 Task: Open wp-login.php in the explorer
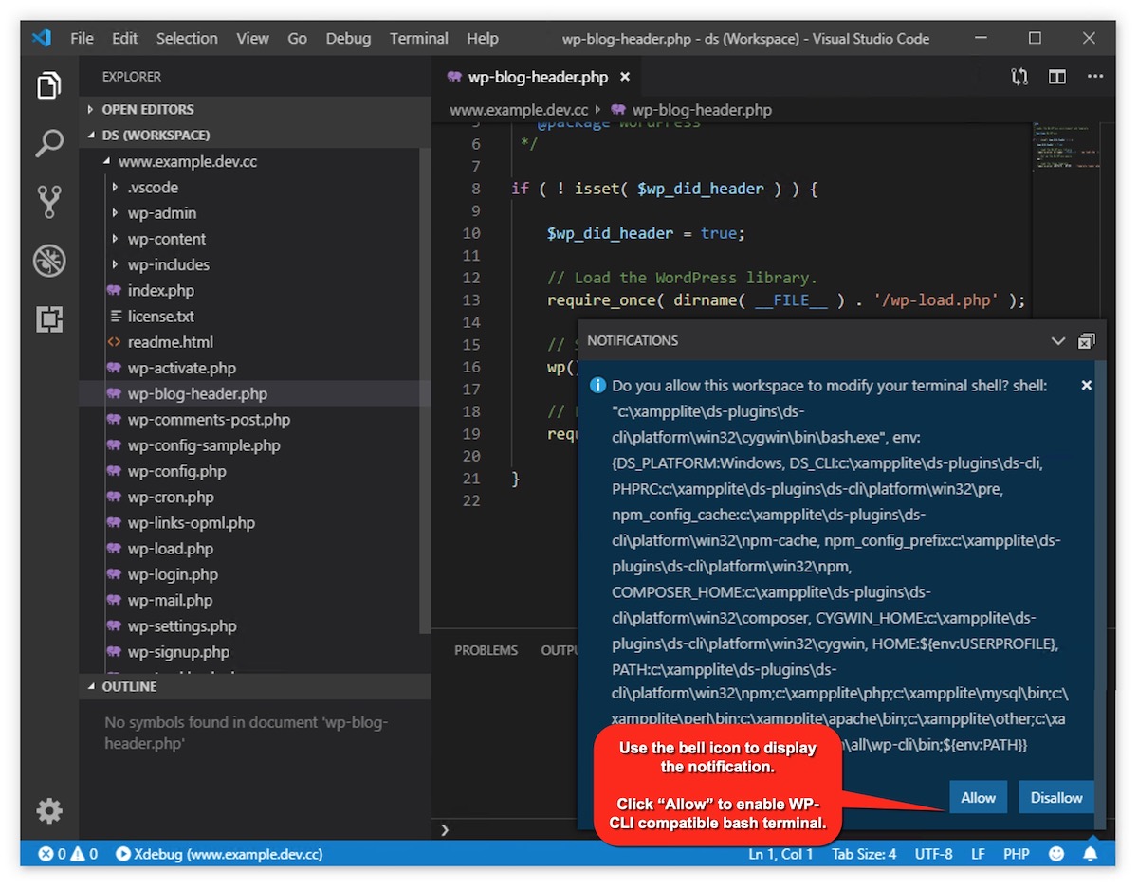173,574
